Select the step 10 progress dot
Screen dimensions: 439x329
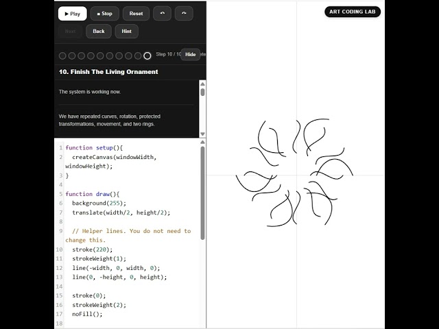(x=147, y=56)
